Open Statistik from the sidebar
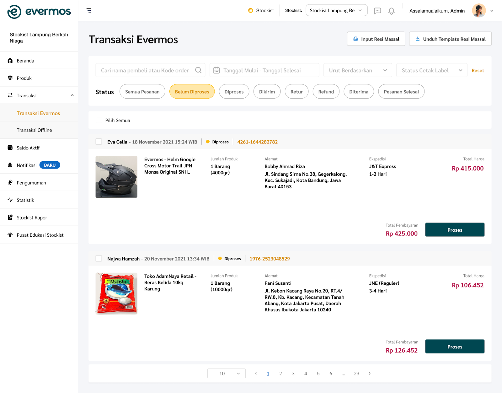Image resolution: width=502 pixels, height=393 pixels. pos(10,200)
